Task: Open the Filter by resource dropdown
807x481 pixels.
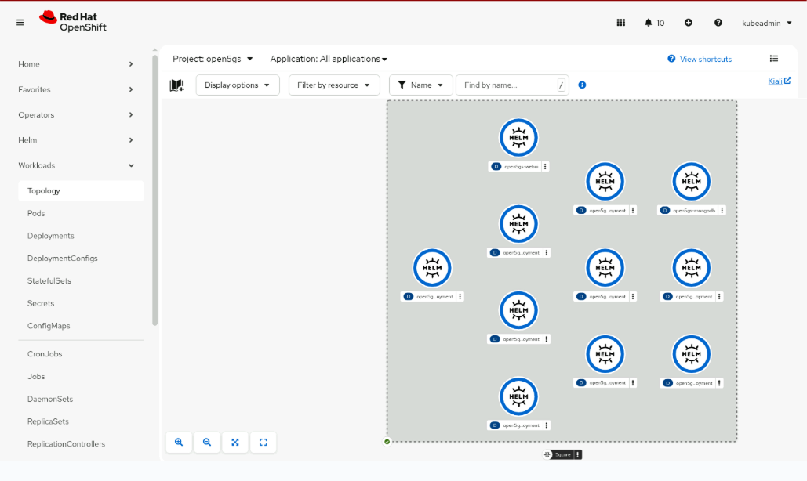Action: coord(334,85)
